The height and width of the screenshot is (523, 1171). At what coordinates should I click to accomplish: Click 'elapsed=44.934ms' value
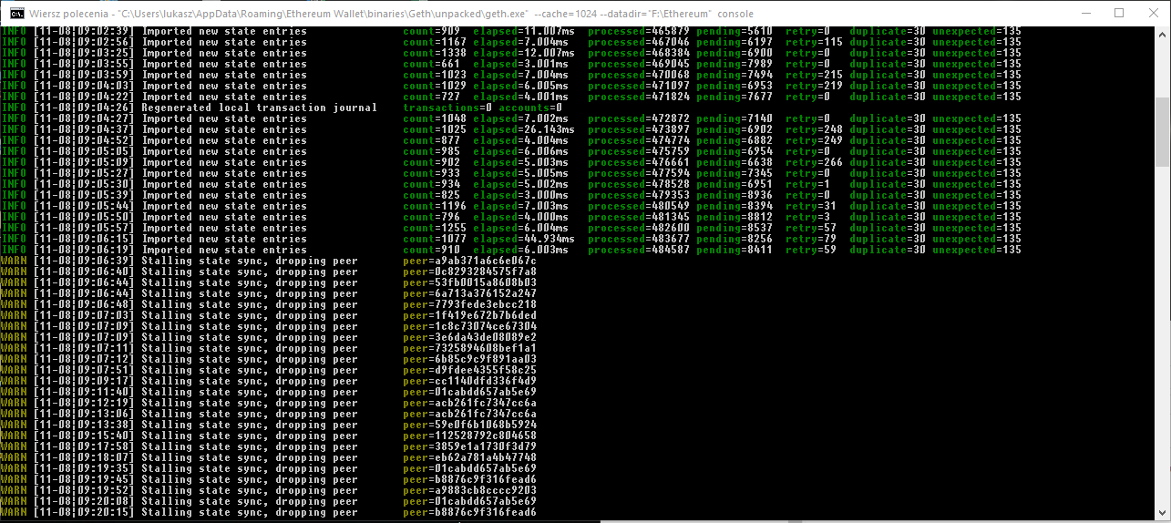click(x=524, y=239)
